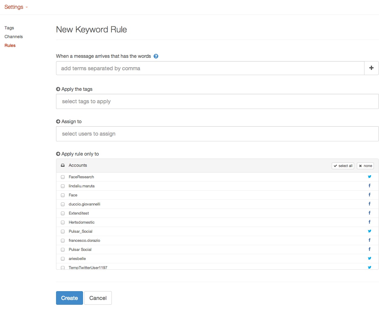The height and width of the screenshot is (309, 379).
Task: Open the select users to assign field
Action: [217, 134]
